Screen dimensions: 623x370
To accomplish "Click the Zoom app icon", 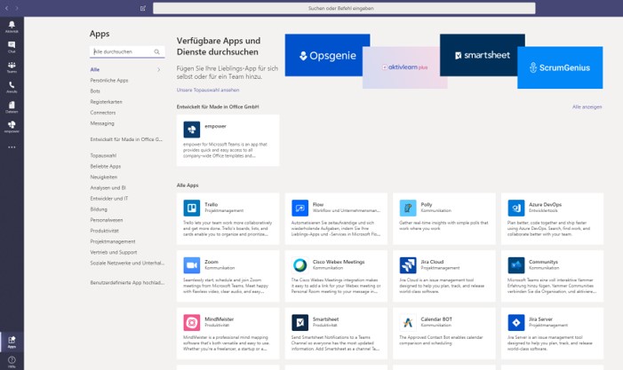I will click(x=191, y=265).
